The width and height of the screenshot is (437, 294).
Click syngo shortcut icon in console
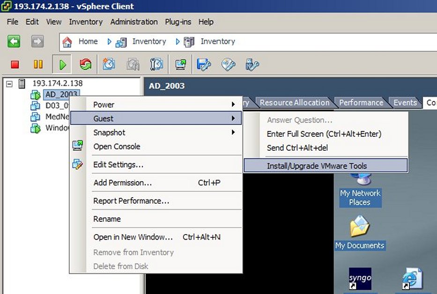point(360,279)
